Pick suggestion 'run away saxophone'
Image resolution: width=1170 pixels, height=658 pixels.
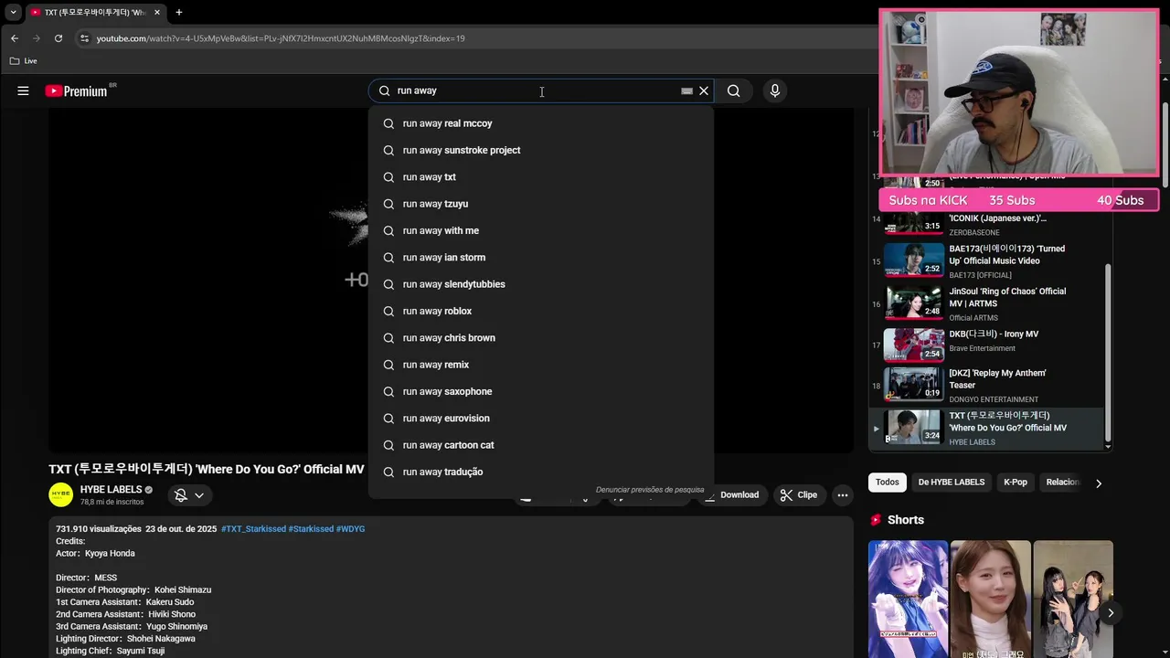click(x=541, y=391)
